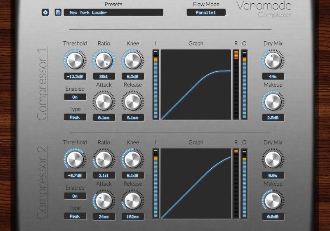This screenshot has width=330, height=231.
Task: Click Compressor 2 Threshold knob
Action: click(x=75, y=159)
